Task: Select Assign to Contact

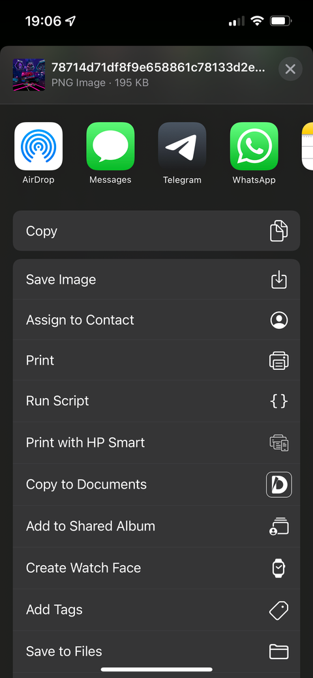Action: (156, 320)
